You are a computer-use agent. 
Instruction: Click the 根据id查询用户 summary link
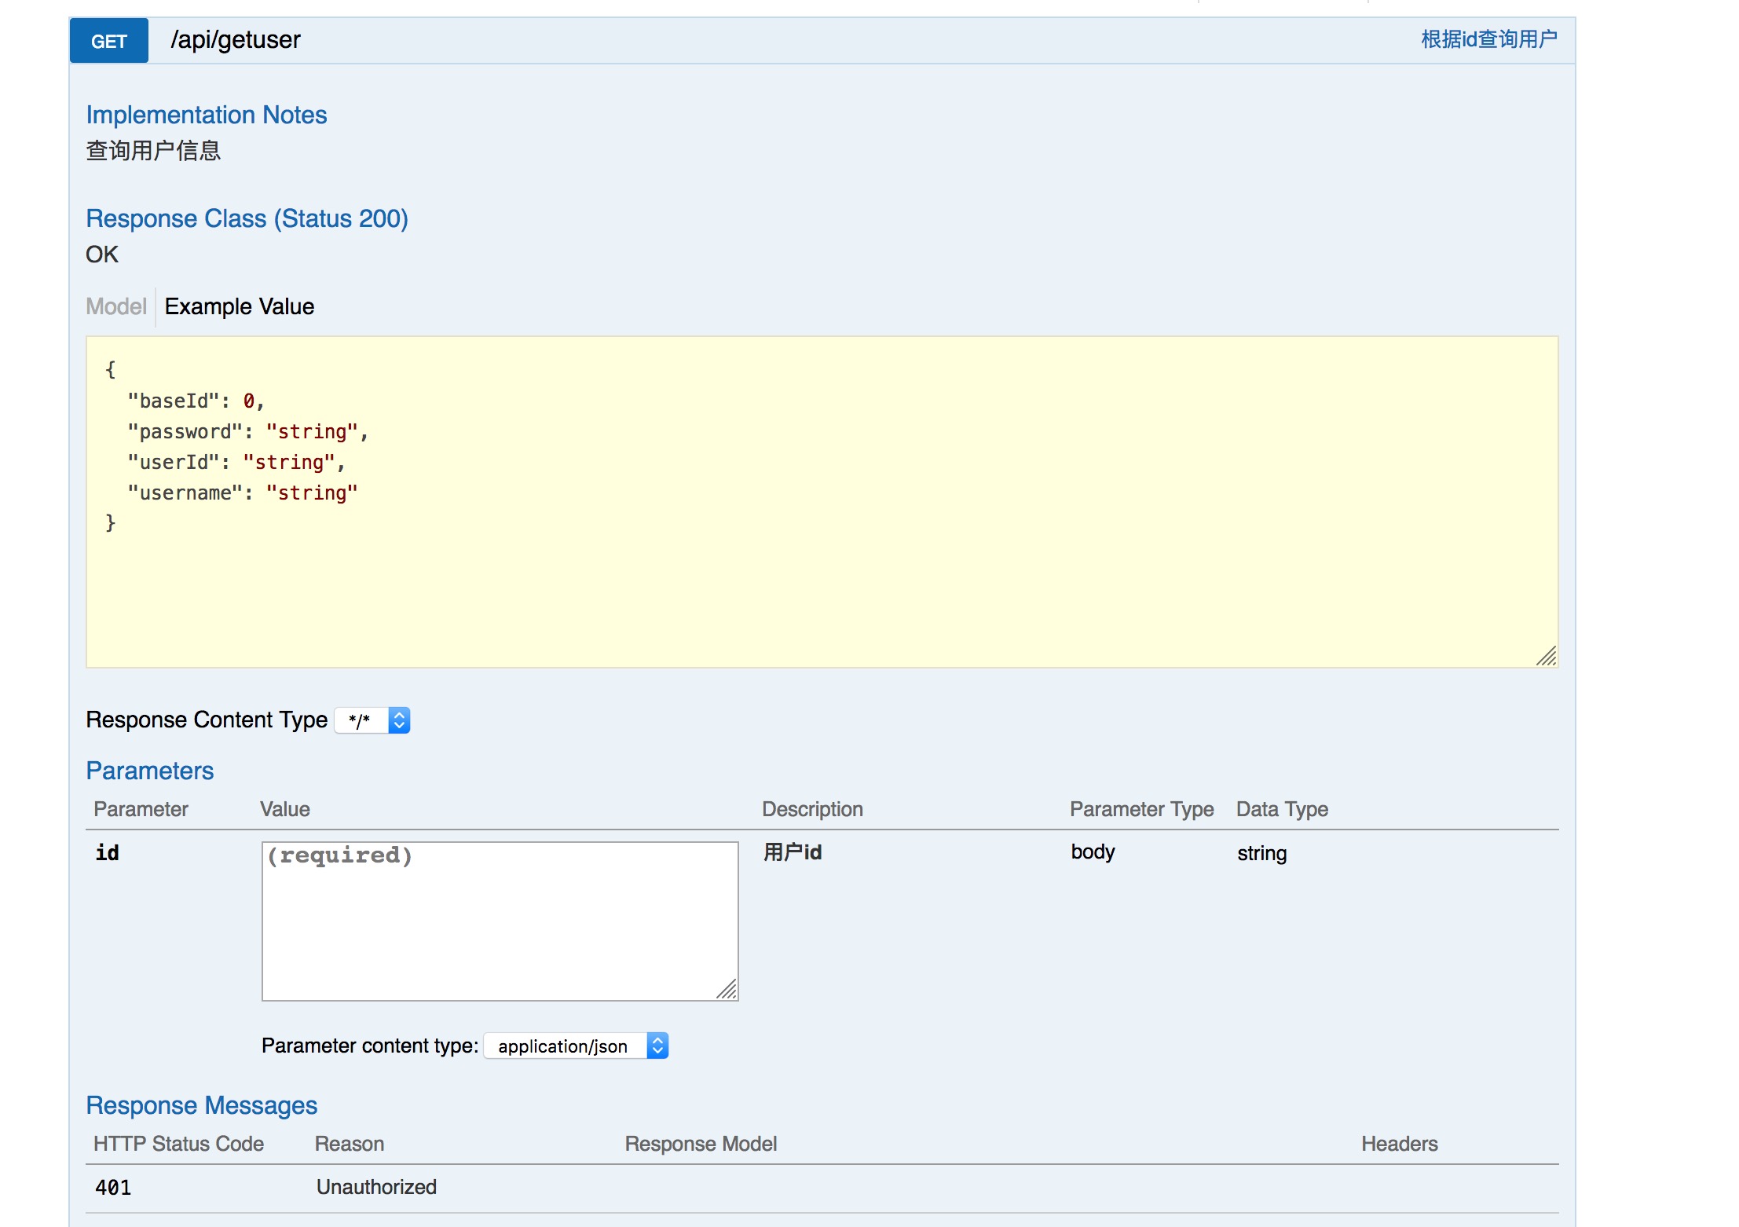1488,39
